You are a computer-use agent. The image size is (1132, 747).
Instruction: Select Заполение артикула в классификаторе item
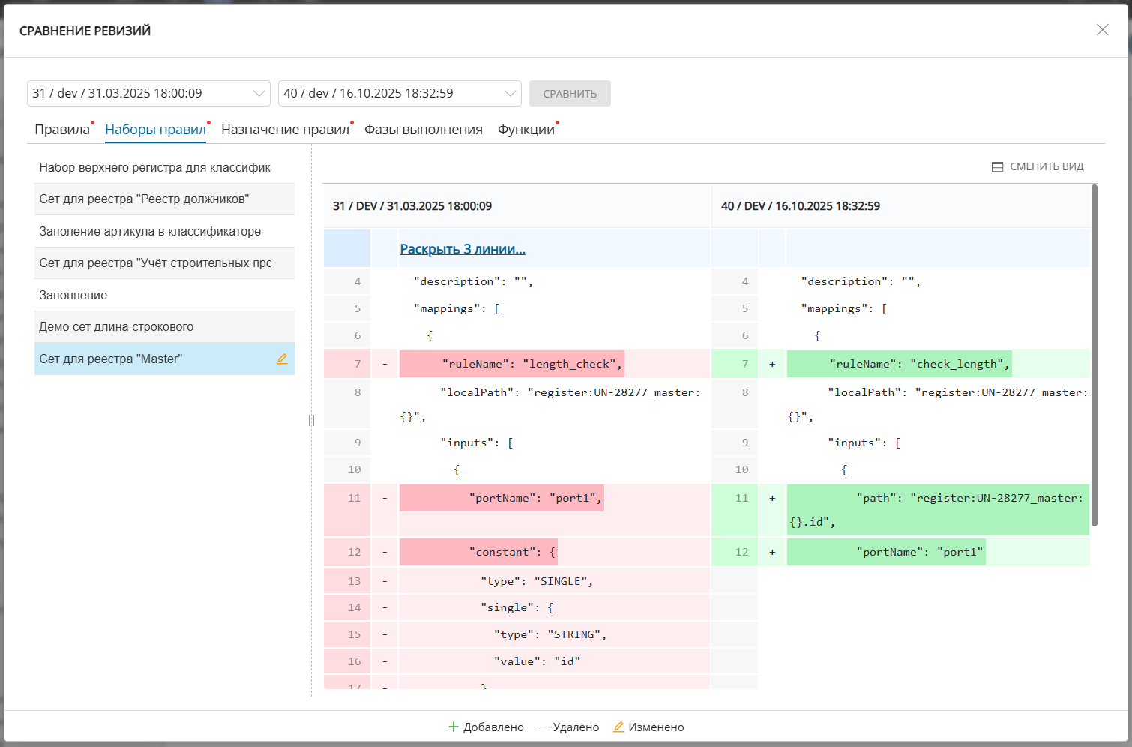(x=150, y=232)
